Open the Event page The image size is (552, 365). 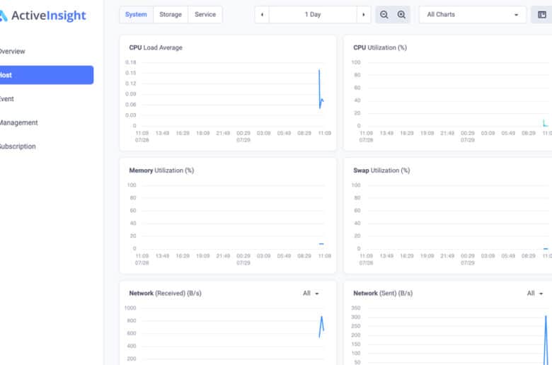6,99
